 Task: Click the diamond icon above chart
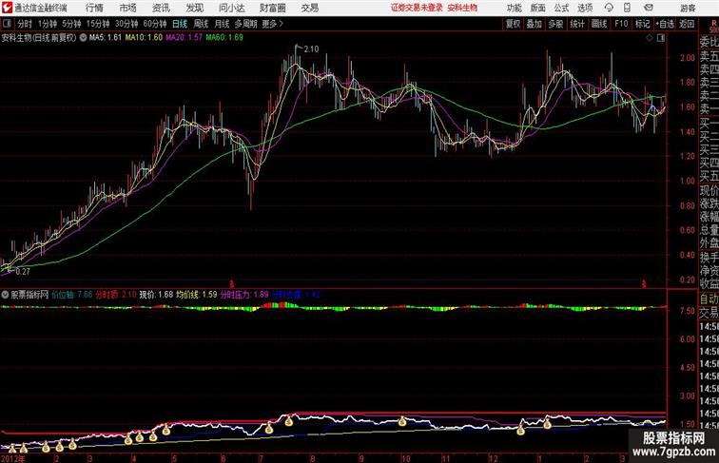[650, 38]
